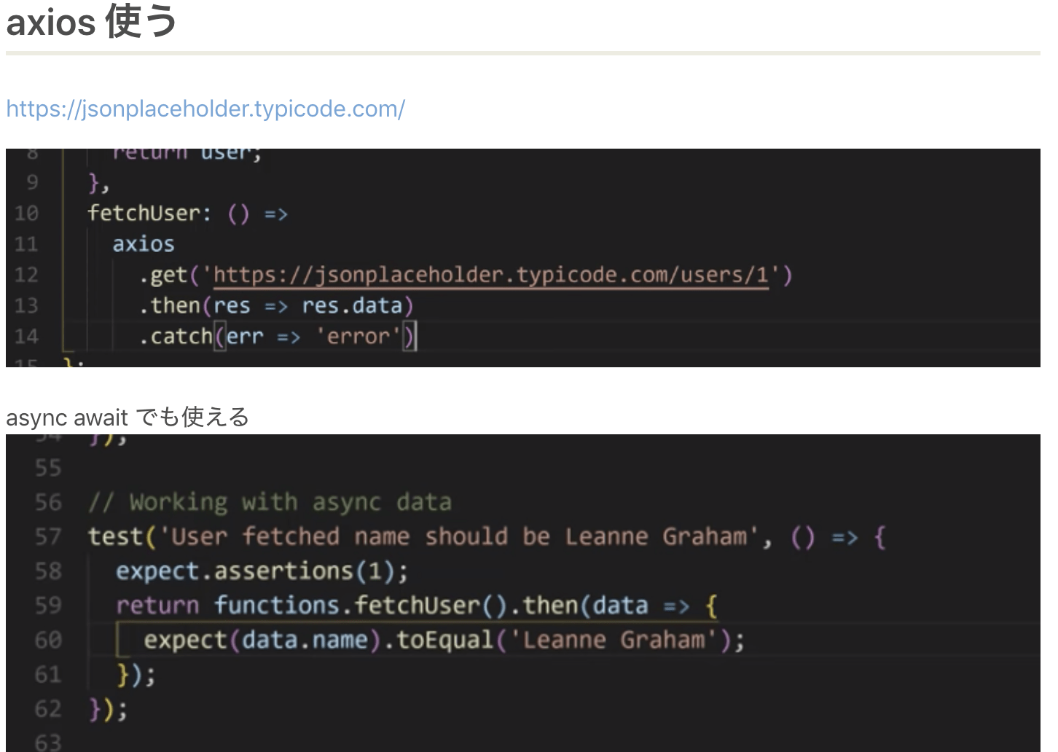Image resolution: width=1058 pixels, height=752 pixels.
Task: Click the users/1 URL string in the .get call
Action: coord(491,275)
